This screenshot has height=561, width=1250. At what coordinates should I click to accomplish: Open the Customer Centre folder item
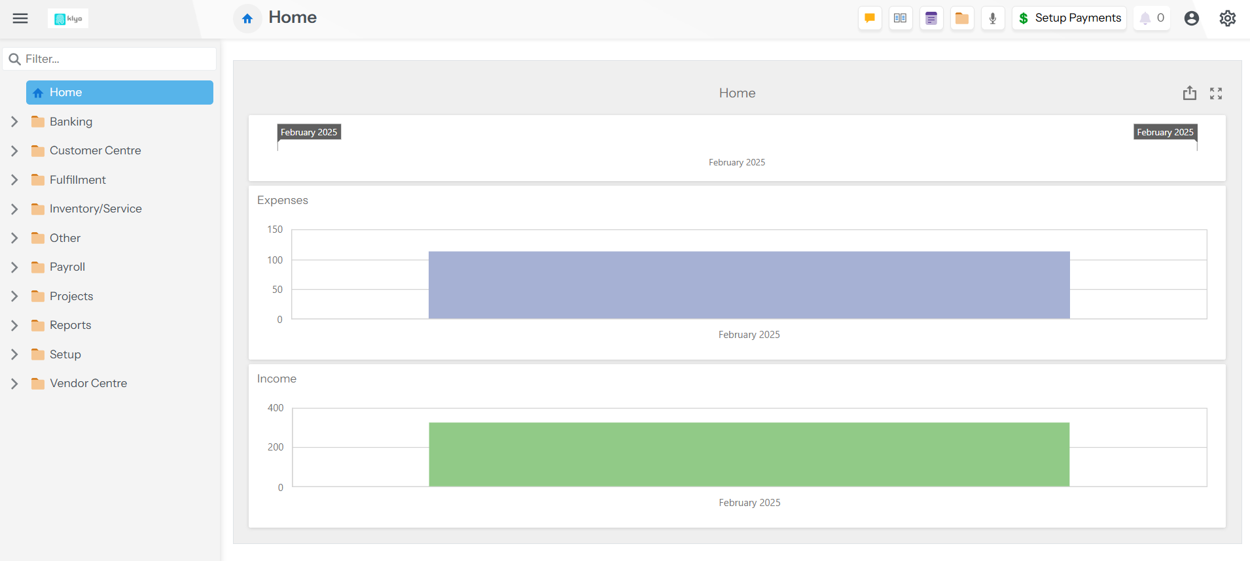[120, 150]
